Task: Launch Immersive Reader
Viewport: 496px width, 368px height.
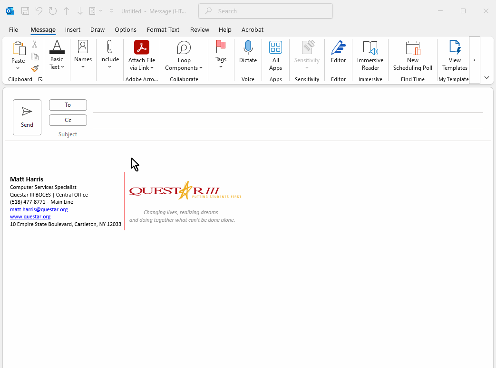Action: 370,47
